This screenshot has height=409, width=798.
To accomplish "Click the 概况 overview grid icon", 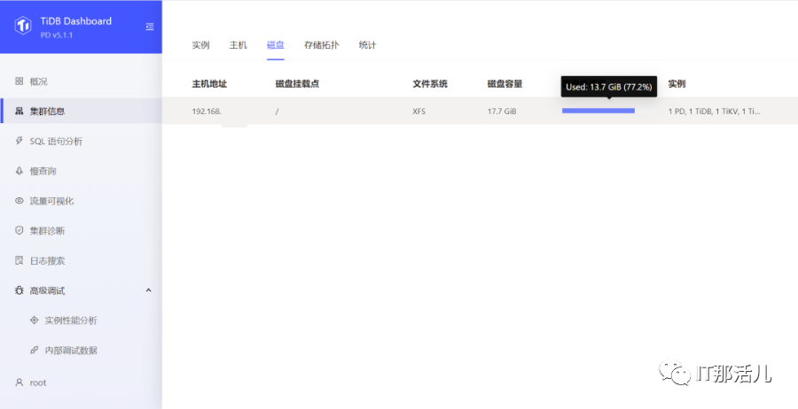I will (x=20, y=81).
